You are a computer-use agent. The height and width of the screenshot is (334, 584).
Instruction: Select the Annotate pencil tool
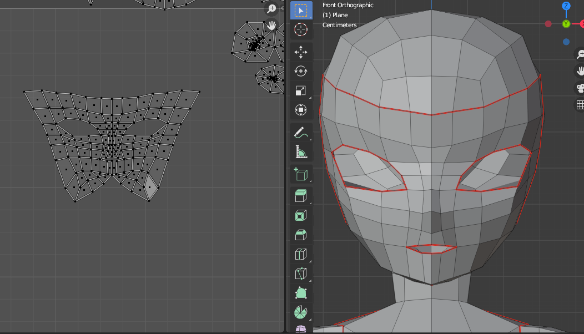(301, 133)
